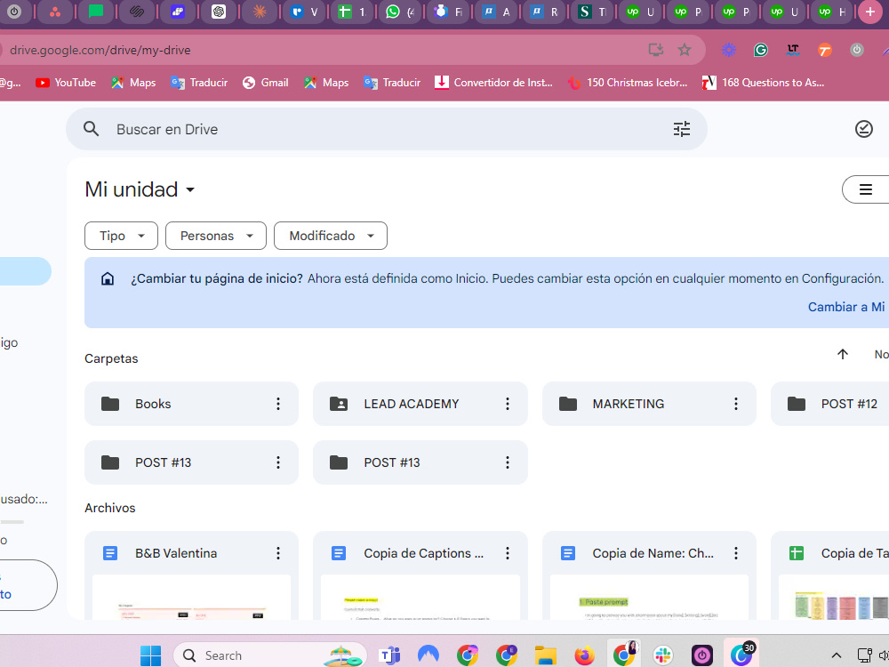889x667 pixels.
Task: Switch to list view layout
Action: [865, 189]
